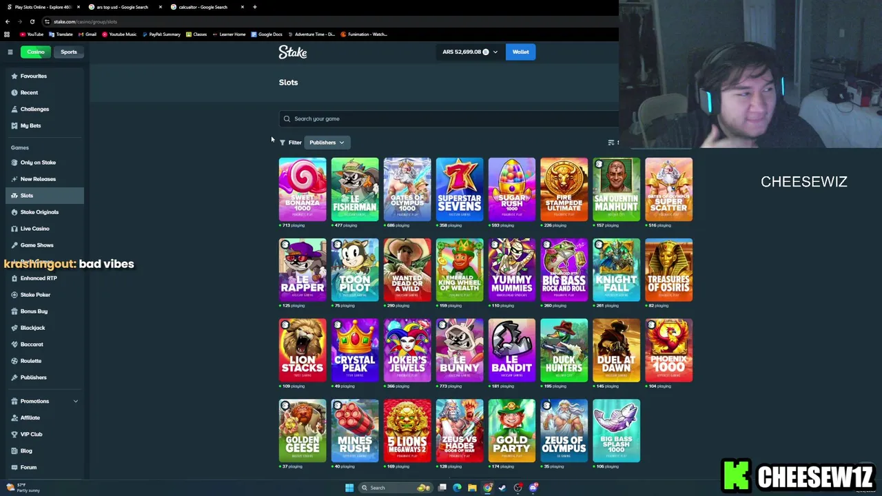Viewport: 882px width, 496px height.
Task: Click the Stake Poker sidebar icon
Action: [14, 295]
